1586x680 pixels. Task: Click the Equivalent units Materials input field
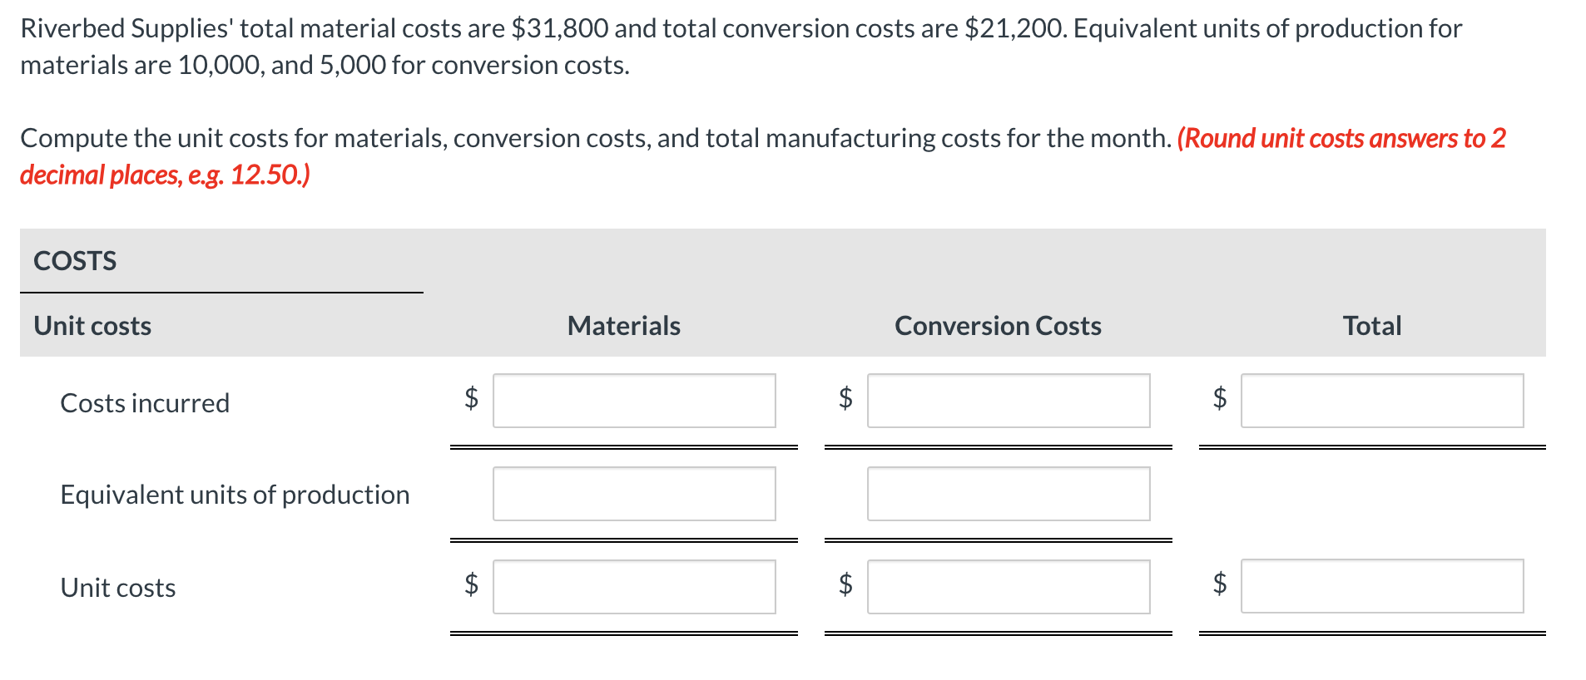tap(633, 494)
